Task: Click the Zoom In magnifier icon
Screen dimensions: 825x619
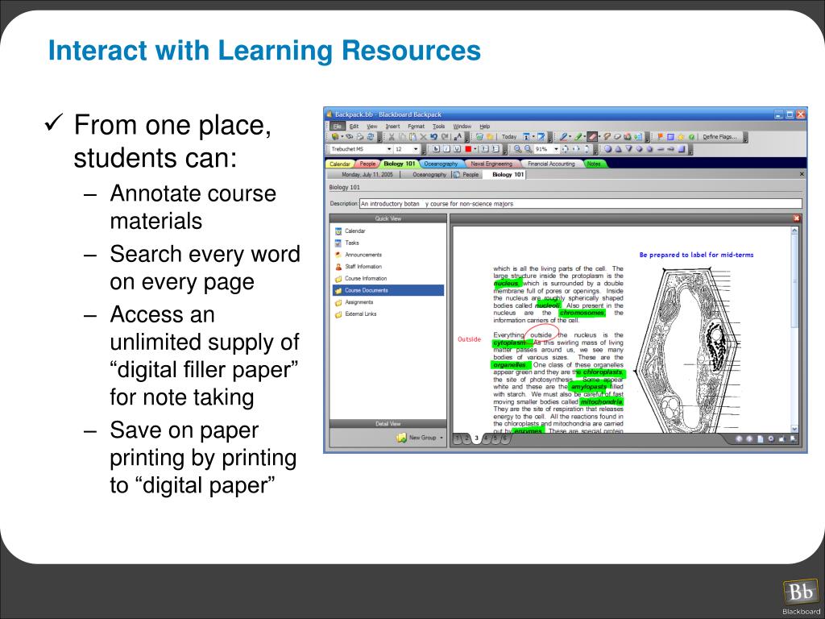Action: click(517, 149)
